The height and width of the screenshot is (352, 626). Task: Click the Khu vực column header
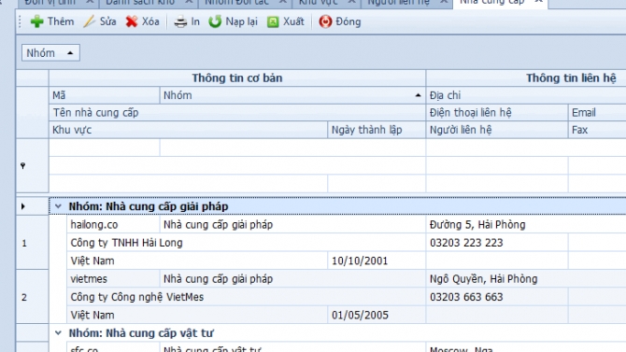click(188, 130)
